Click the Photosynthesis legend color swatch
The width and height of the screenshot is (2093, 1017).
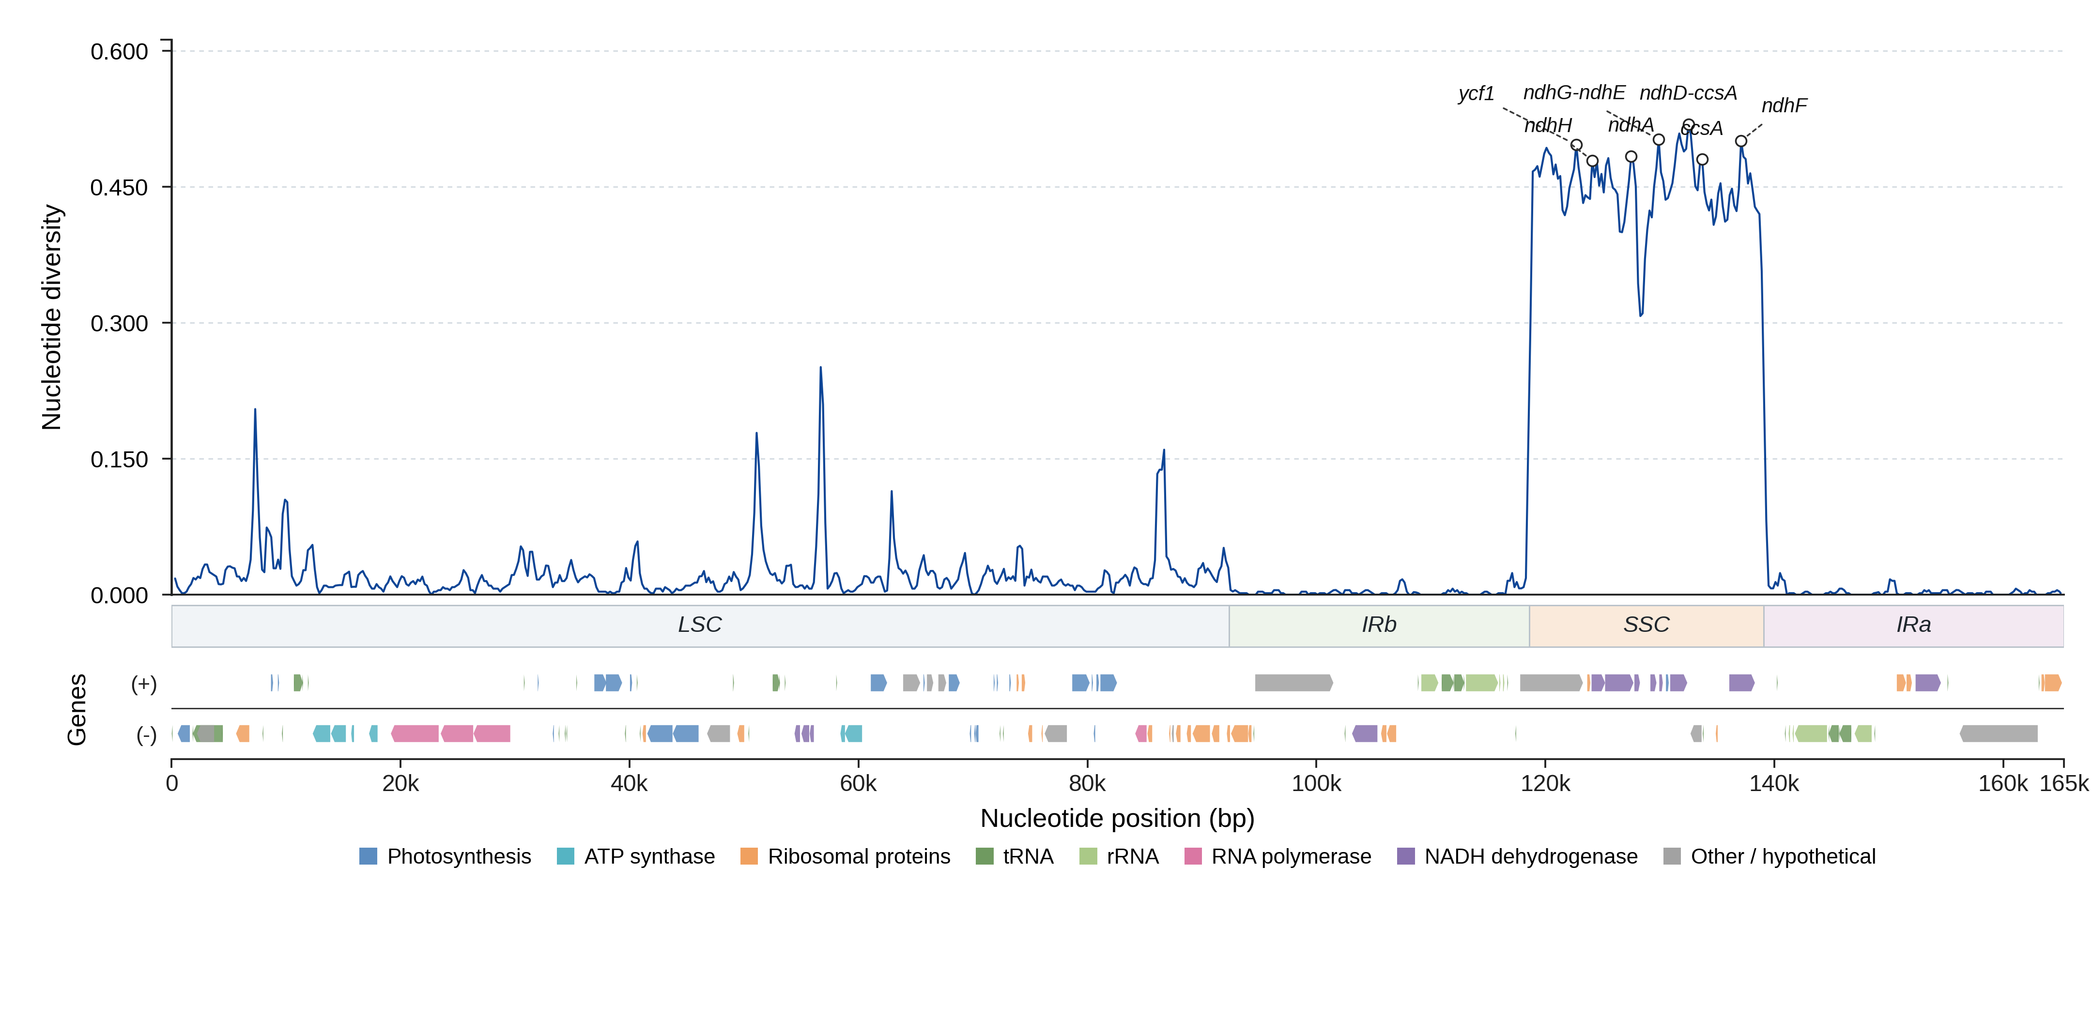click(x=368, y=856)
